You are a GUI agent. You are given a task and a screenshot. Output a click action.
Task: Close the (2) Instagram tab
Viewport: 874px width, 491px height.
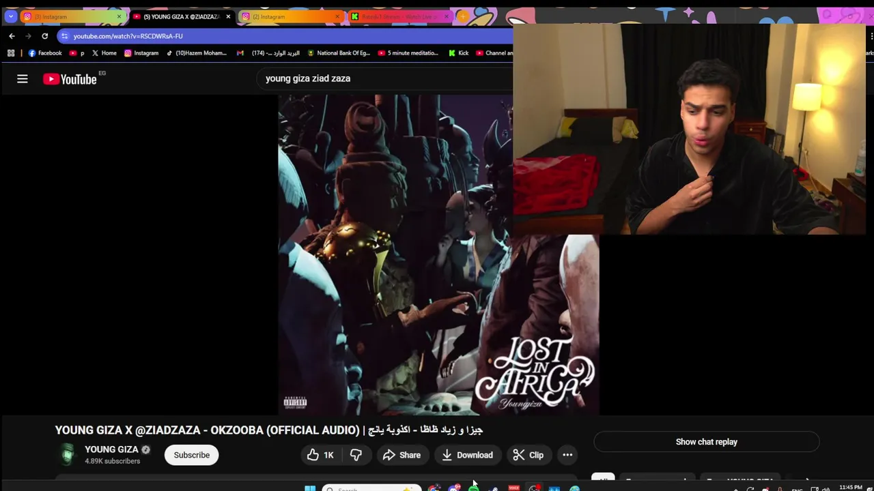point(337,16)
